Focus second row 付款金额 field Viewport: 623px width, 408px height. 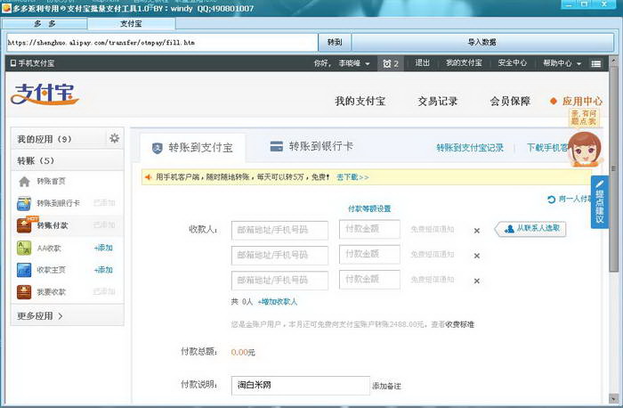(x=369, y=254)
